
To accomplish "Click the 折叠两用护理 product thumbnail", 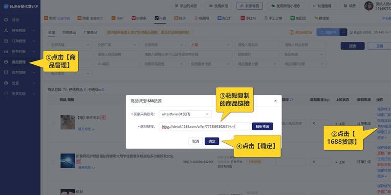I will (x=67, y=161).
